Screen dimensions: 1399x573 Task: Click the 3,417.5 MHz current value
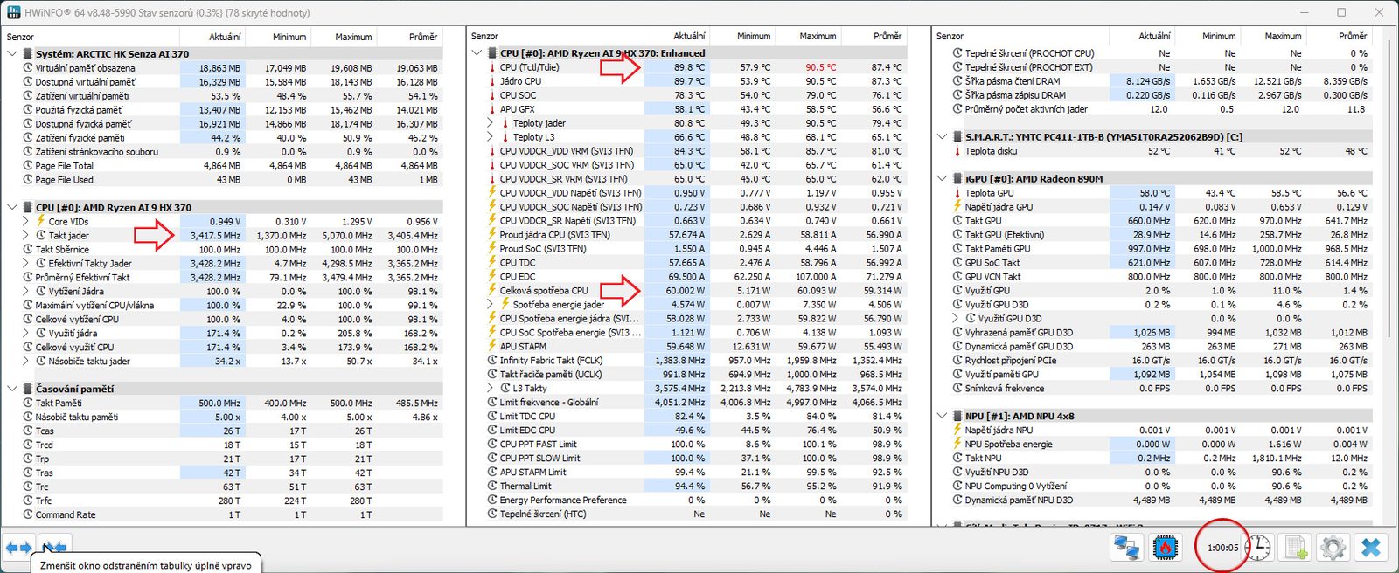215,236
